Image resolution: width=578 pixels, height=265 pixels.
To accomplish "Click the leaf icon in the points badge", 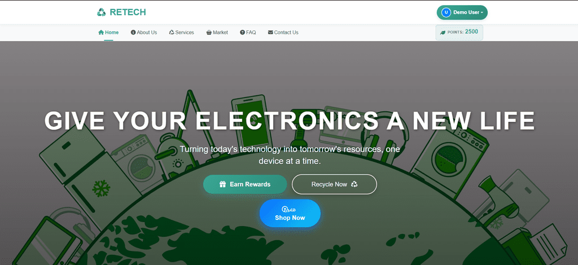I will 443,33.
